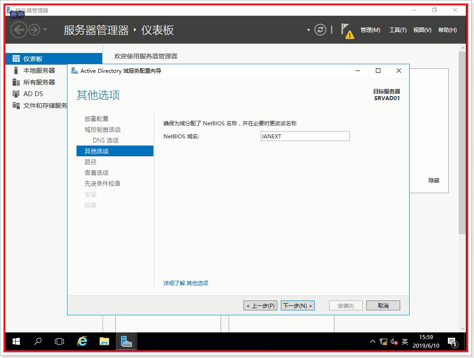Click the 英 input method indicator
The height and width of the screenshot is (358, 474).
(x=405, y=341)
